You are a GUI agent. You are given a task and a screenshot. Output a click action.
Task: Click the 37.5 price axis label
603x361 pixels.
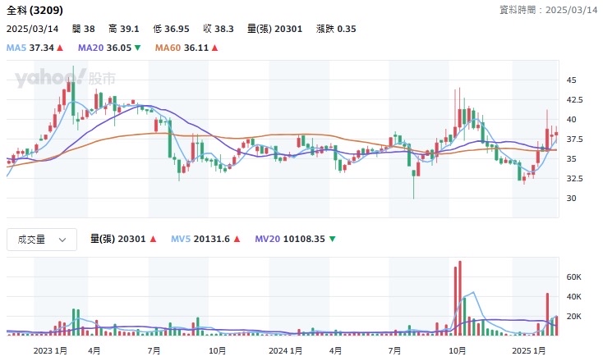[574, 139]
